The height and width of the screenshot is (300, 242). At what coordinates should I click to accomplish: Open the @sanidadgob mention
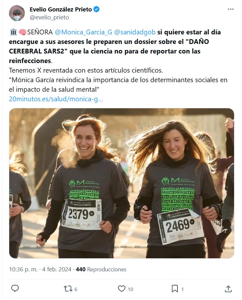click(135, 32)
